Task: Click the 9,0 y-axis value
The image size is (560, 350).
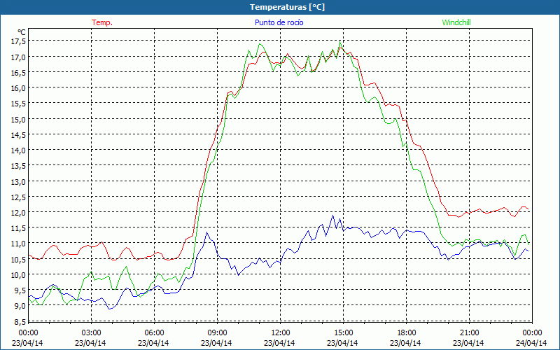Action: (x=20, y=306)
